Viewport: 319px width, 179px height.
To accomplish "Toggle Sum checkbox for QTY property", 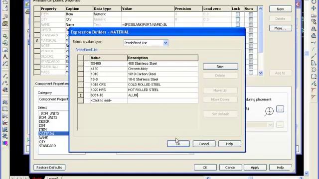I will (251, 19).
